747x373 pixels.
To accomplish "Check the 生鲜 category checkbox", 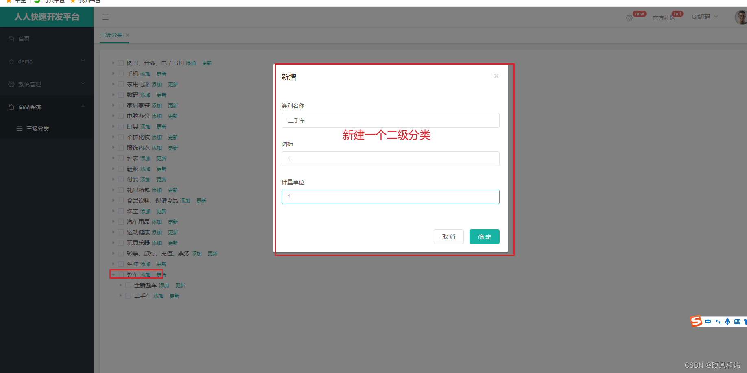I will [x=121, y=264].
